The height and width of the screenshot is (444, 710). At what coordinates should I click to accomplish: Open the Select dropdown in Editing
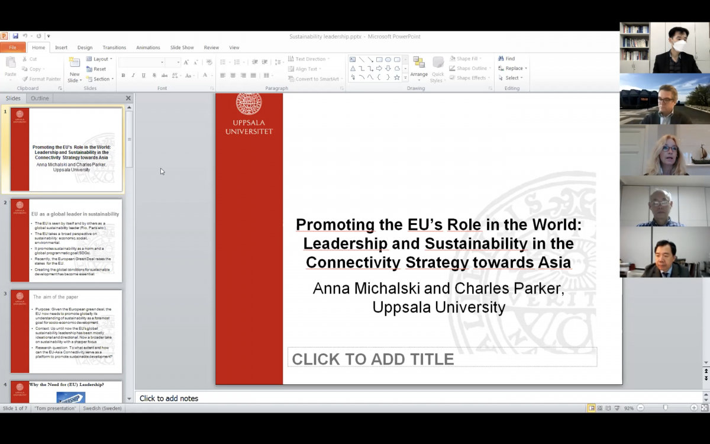click(x=512, y=78)
